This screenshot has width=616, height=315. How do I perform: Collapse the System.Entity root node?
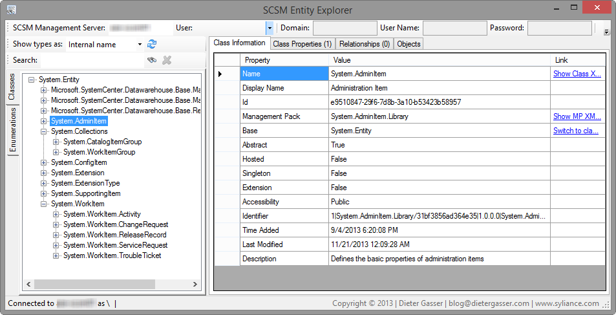click(x=32, y=80)
